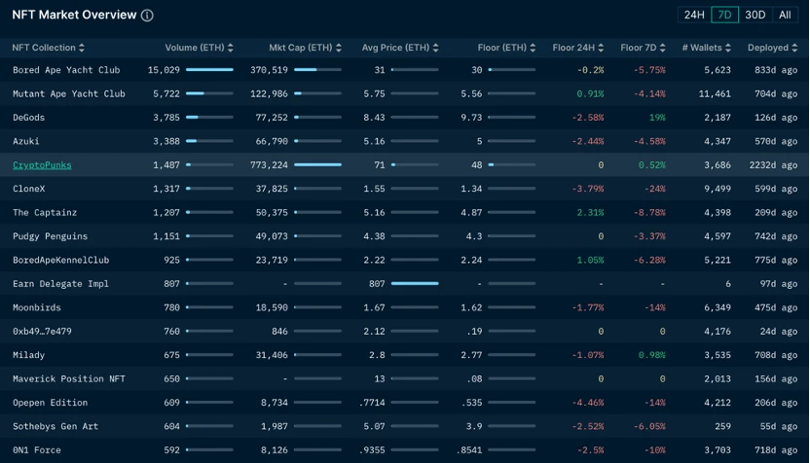Sort by Volume (ETH) arrows icon
The width and height of the screenshot is (810, 463).
(231, 48)
